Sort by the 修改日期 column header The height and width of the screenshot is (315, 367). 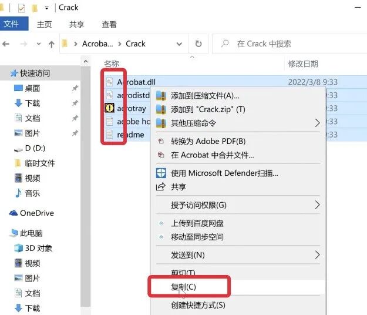(x=303, y=63)
